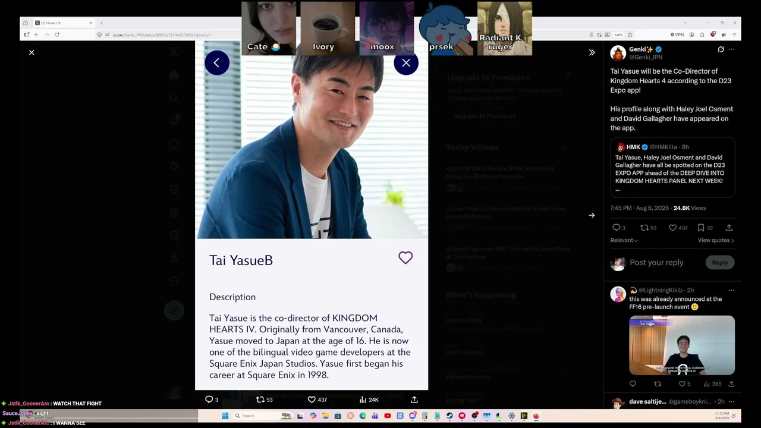The width and height of the screenshot is (761, 428).
Task: Open the browser hamburger menu
Action: 734,35
